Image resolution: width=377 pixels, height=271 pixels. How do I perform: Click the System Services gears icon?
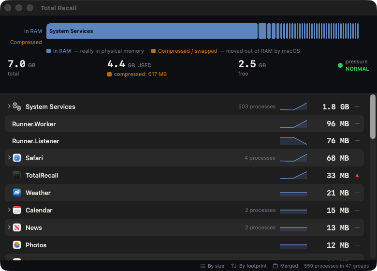point(17,106)
